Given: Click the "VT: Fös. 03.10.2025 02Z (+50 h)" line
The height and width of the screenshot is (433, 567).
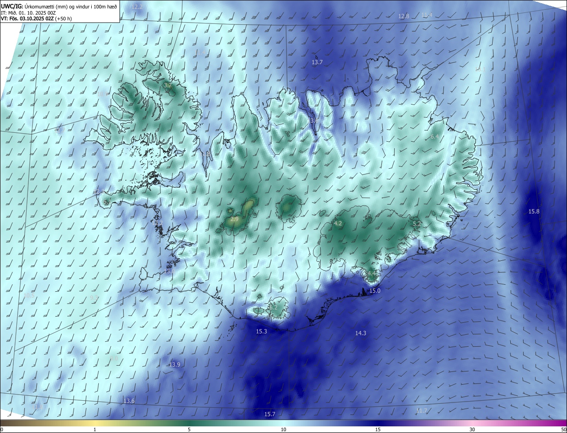Looking at the screenshot, I should pos(36,19).
